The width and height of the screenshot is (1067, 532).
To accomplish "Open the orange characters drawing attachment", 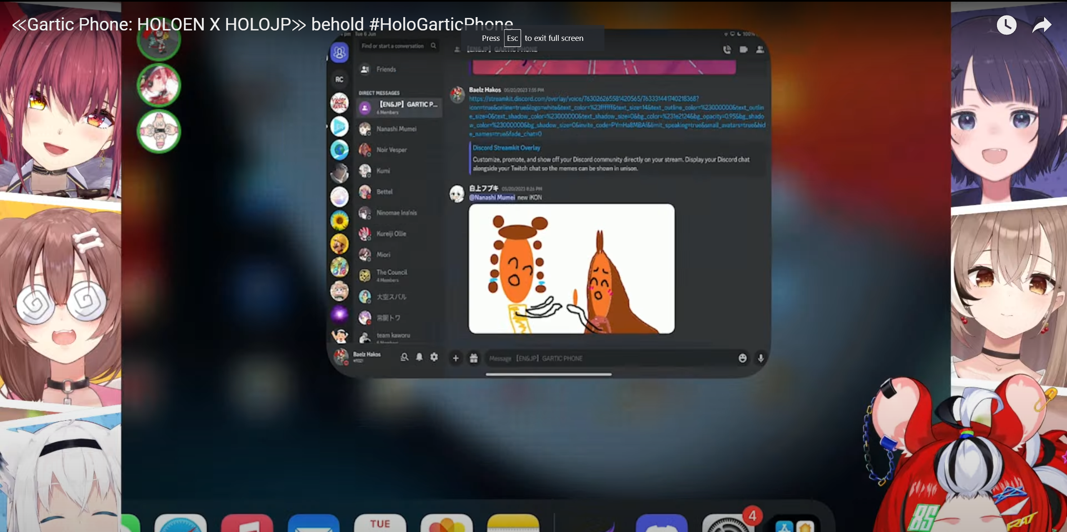I will pos(571,269).
